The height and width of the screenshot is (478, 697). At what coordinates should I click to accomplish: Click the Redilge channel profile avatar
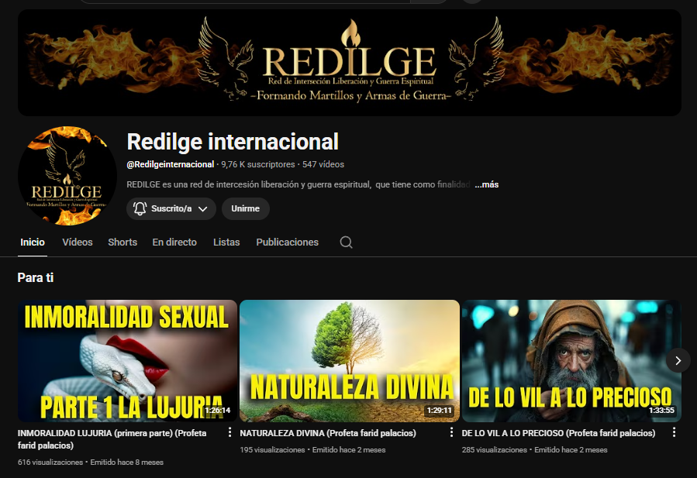pyautogui.click(x=67, y=176)
